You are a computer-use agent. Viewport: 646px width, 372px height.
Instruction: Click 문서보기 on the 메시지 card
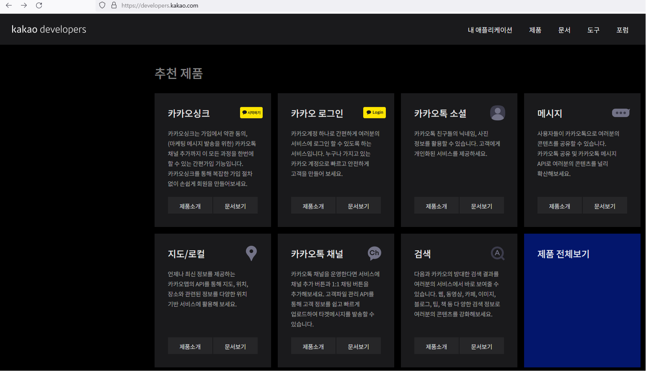605,206
